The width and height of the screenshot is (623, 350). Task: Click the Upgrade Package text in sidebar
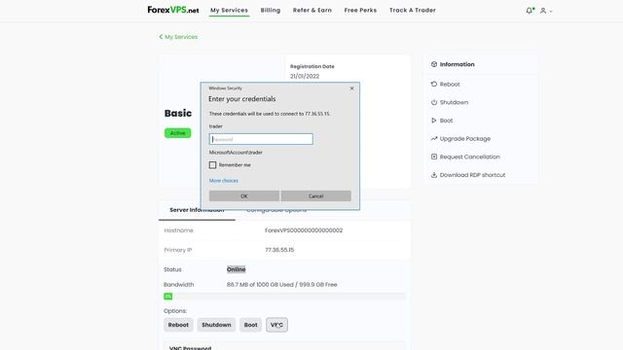465,138
